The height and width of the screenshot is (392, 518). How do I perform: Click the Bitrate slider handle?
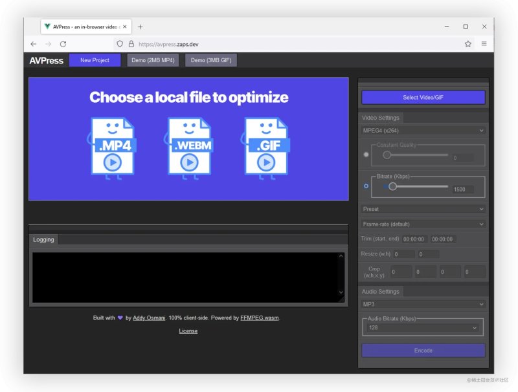(392, 186)
